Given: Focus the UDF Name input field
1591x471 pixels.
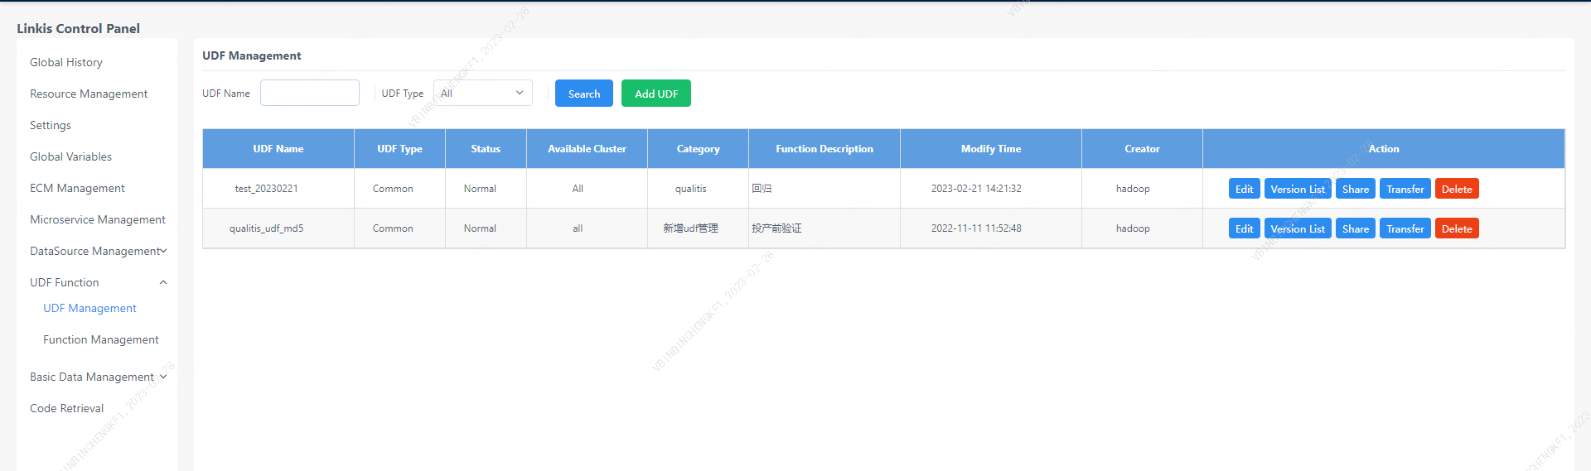Looking at the screenshot, I should (309, 94).
